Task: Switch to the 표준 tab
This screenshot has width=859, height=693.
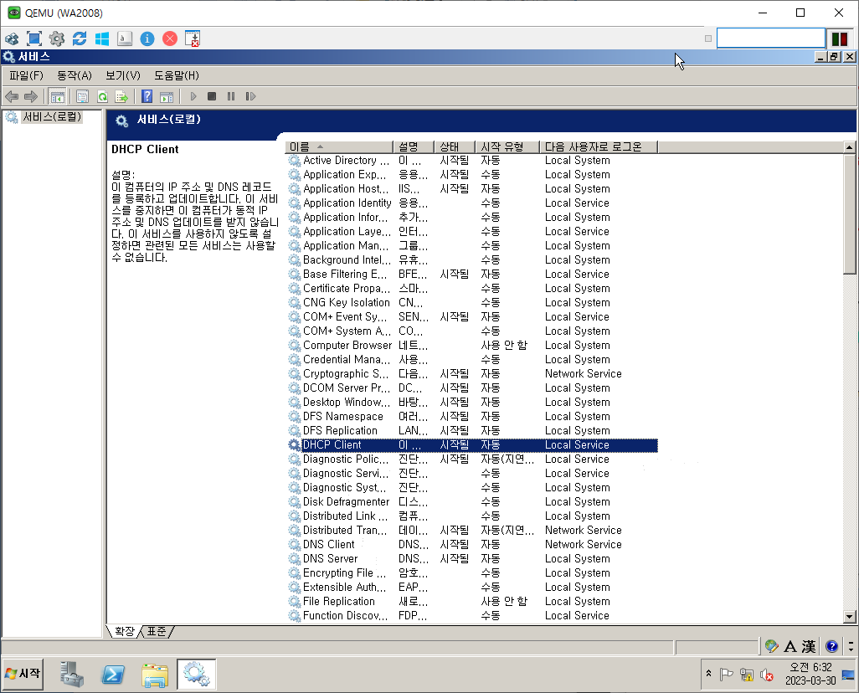Action: point(157,631)
